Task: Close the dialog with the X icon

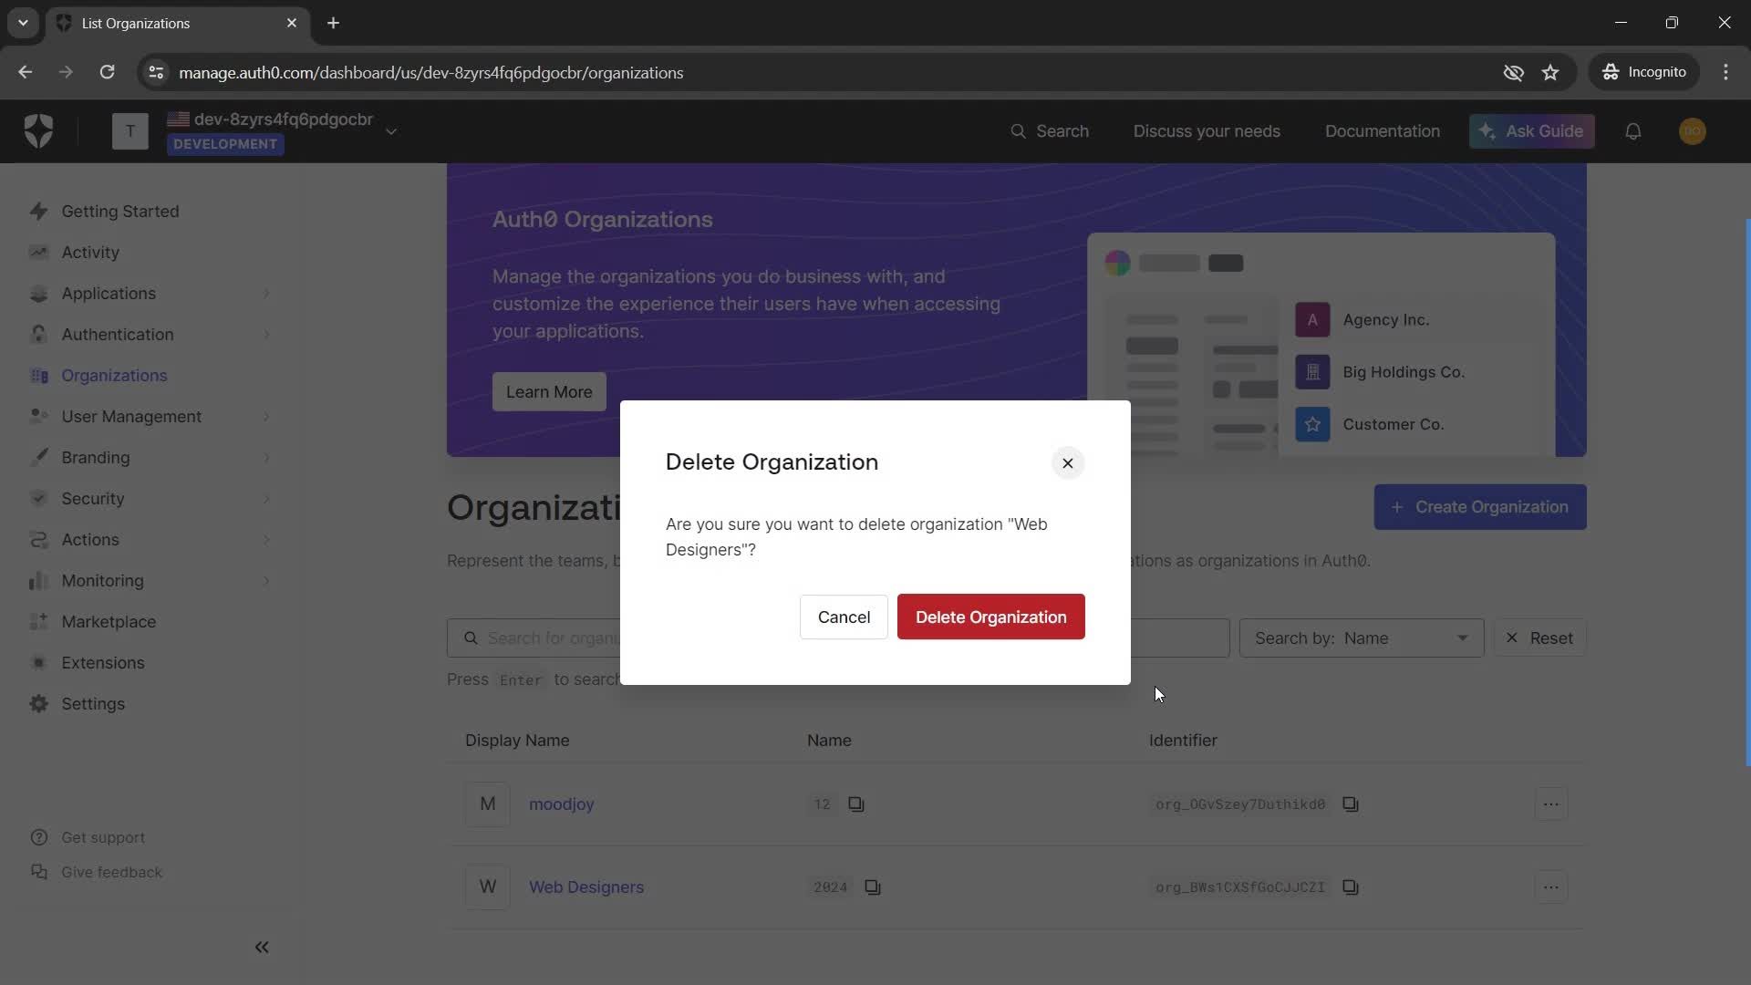Action: [1067, 463]
